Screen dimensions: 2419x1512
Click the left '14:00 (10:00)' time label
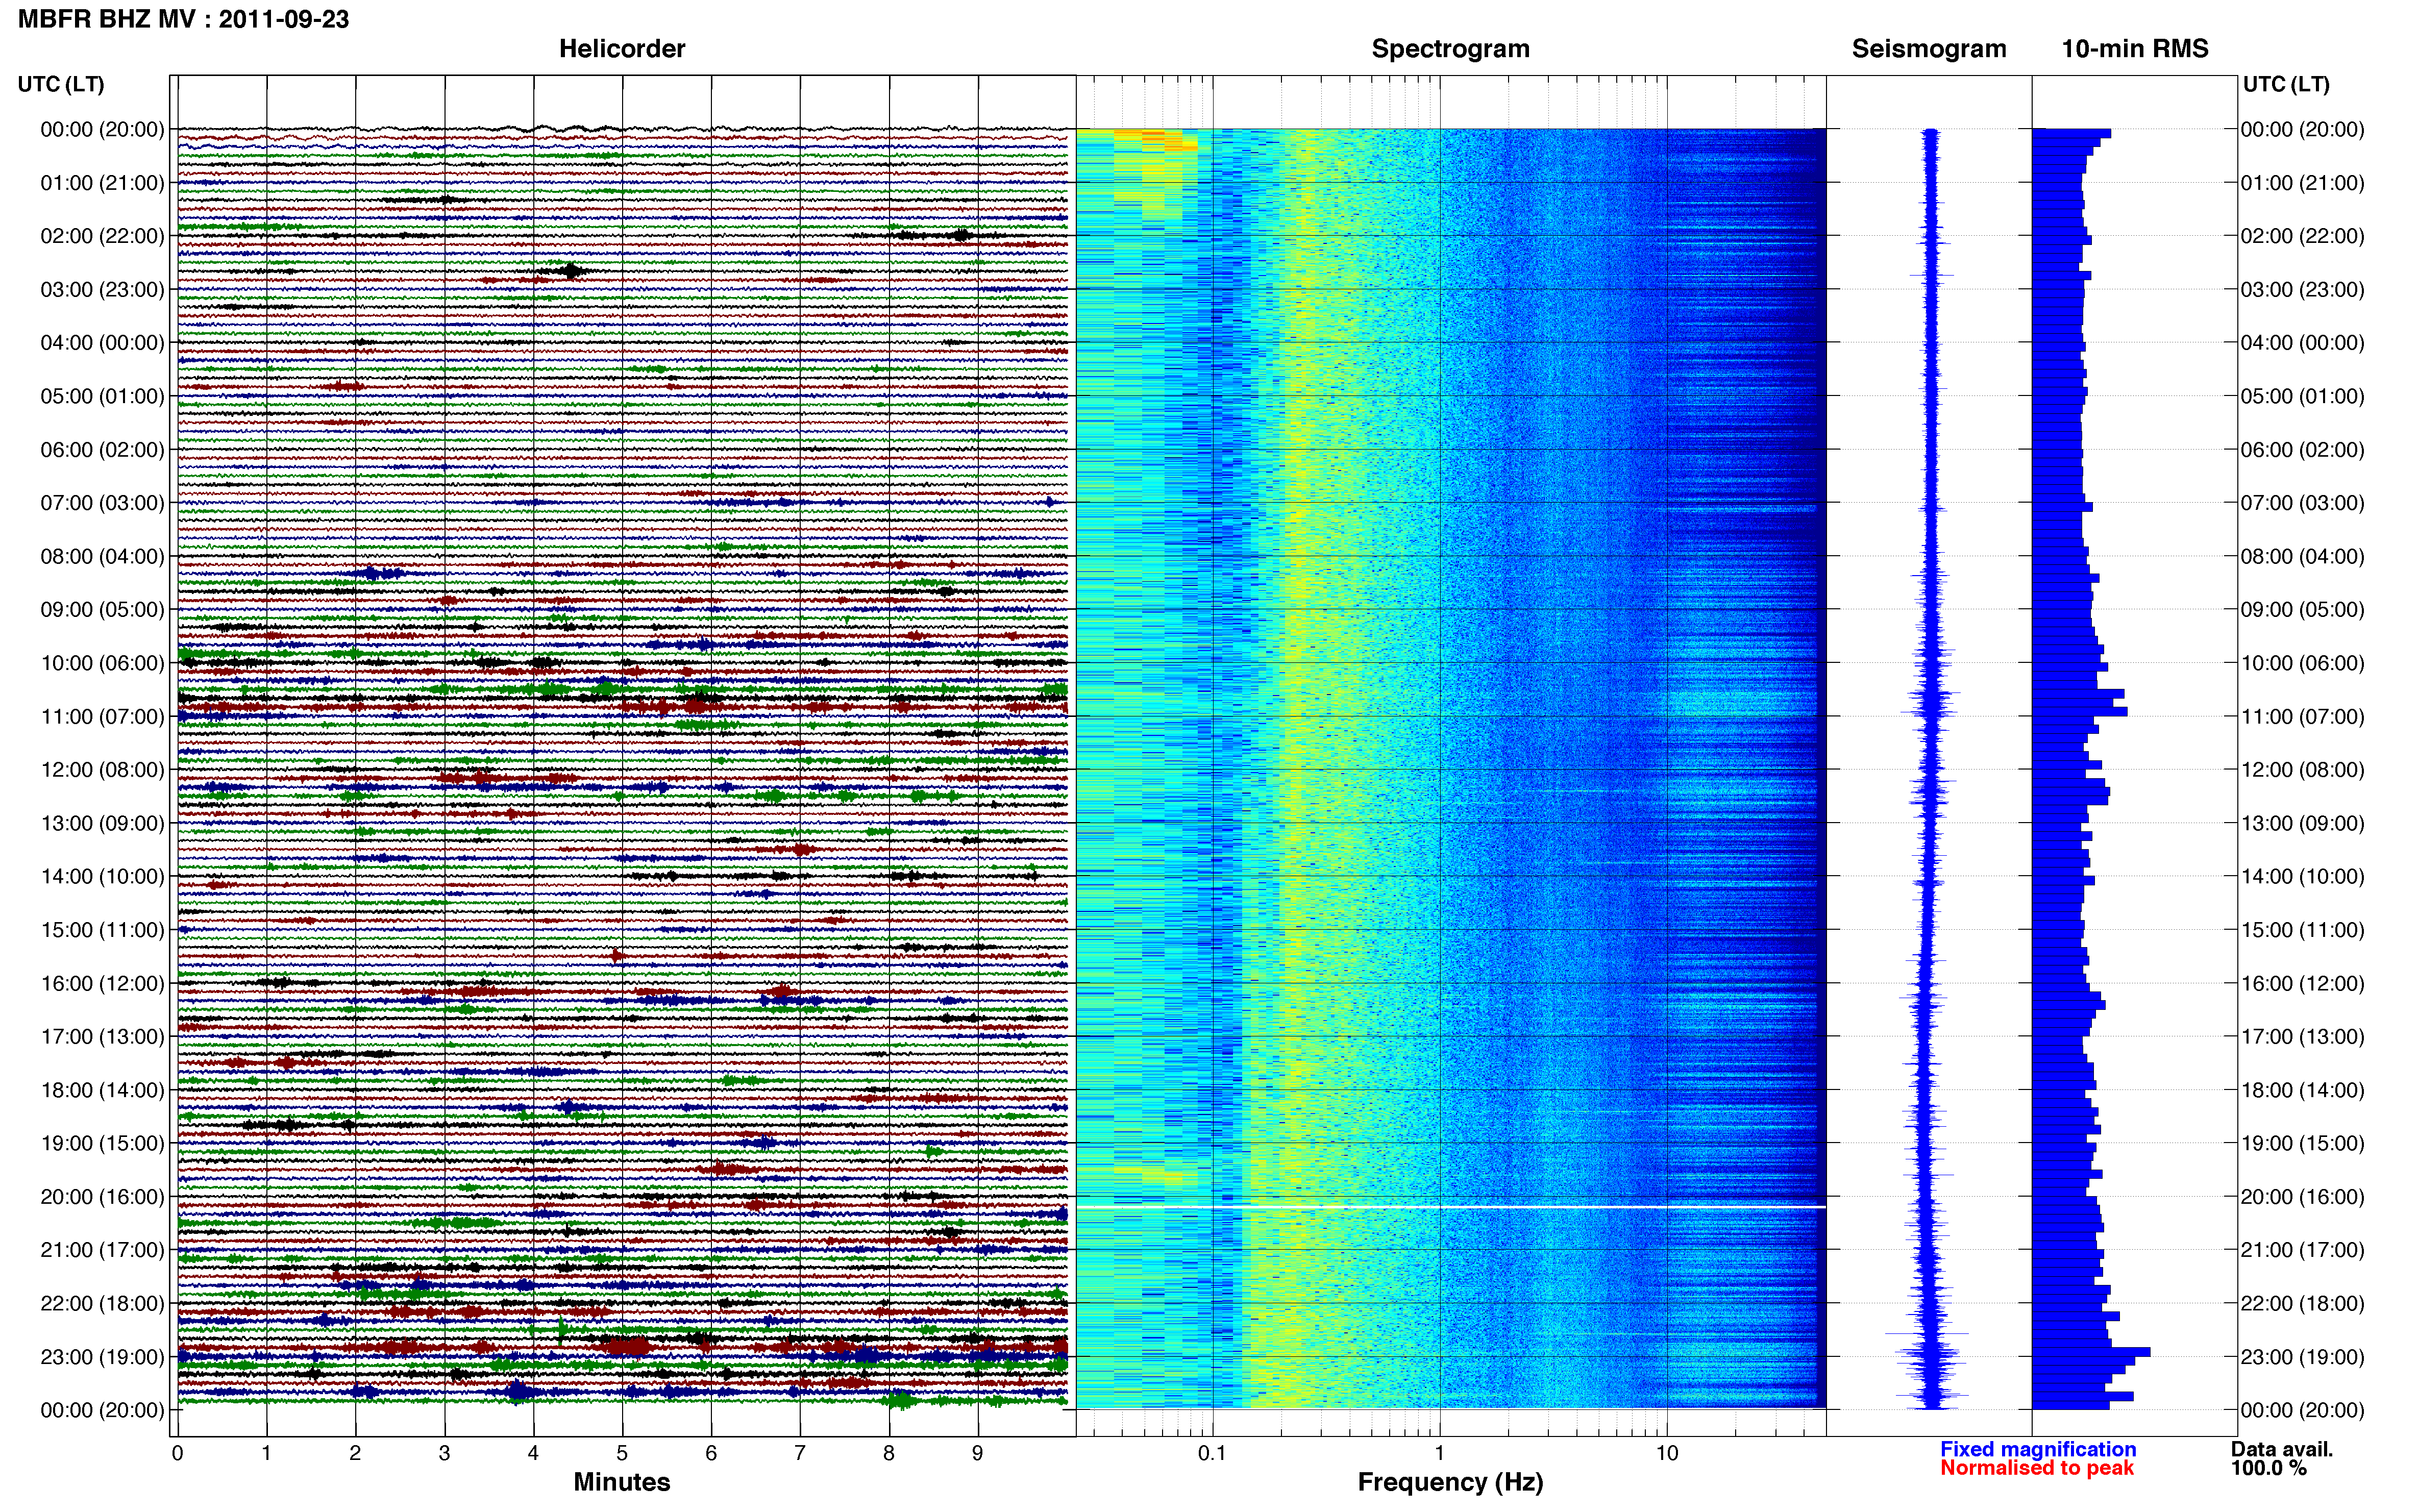pos(102,877)
